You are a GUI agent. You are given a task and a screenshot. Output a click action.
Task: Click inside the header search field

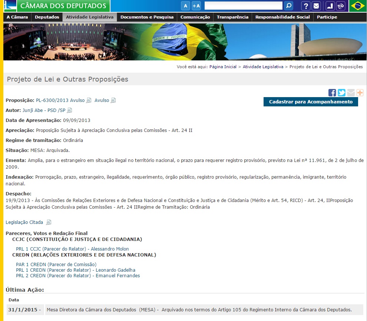[x=243, y=6]
